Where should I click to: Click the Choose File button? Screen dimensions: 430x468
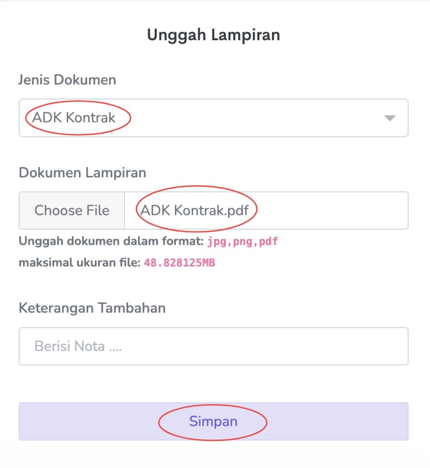[x=72, y=210]
